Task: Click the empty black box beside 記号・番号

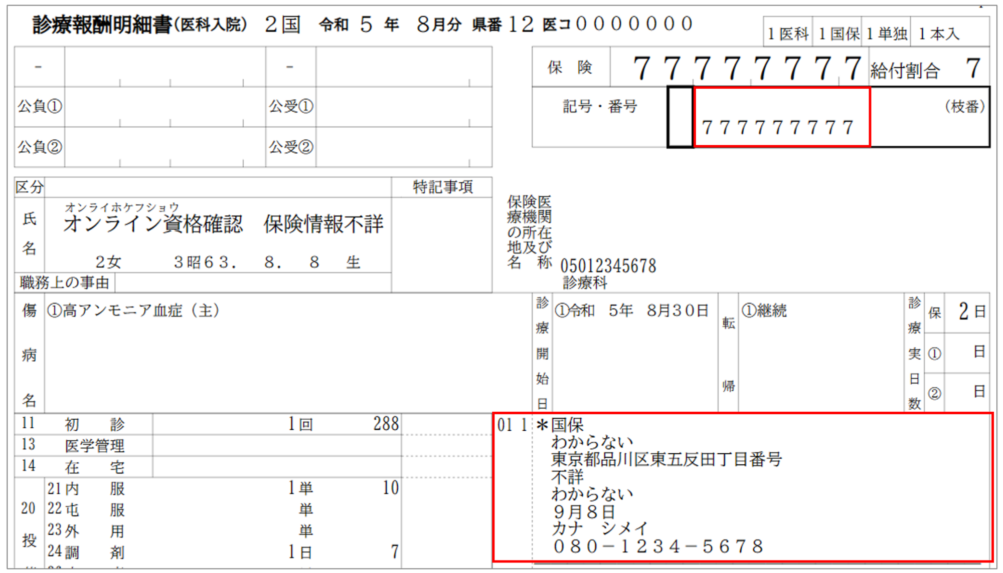Action: pyautogui.click(x=680, y=117)
